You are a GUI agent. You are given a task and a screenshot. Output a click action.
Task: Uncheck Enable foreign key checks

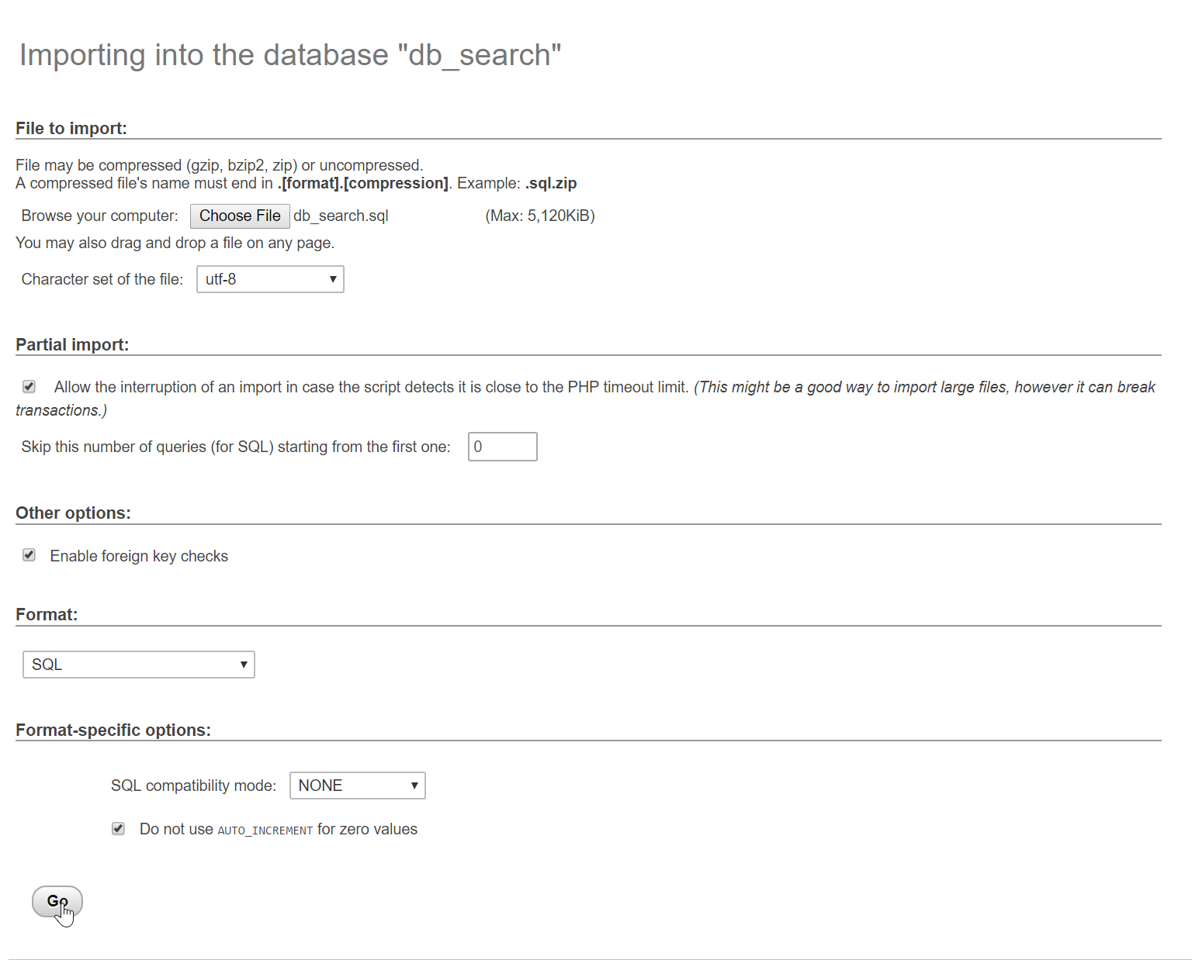click(29, 555)
